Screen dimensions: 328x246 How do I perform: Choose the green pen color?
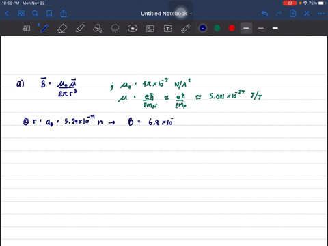click(217, 28)
